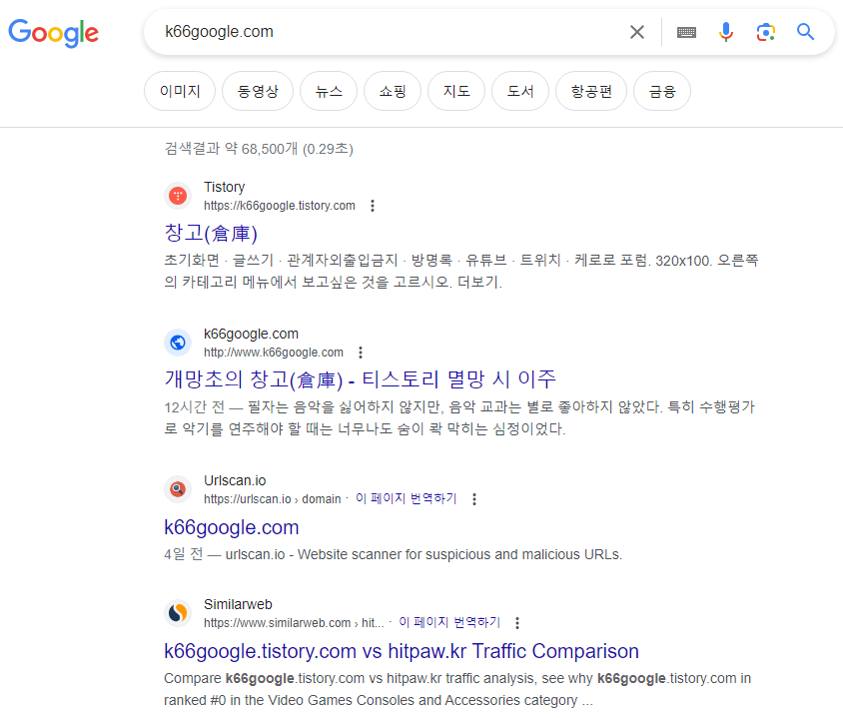Switch to 동영상 results tab
Screen dimensions: 843x718
258,91
